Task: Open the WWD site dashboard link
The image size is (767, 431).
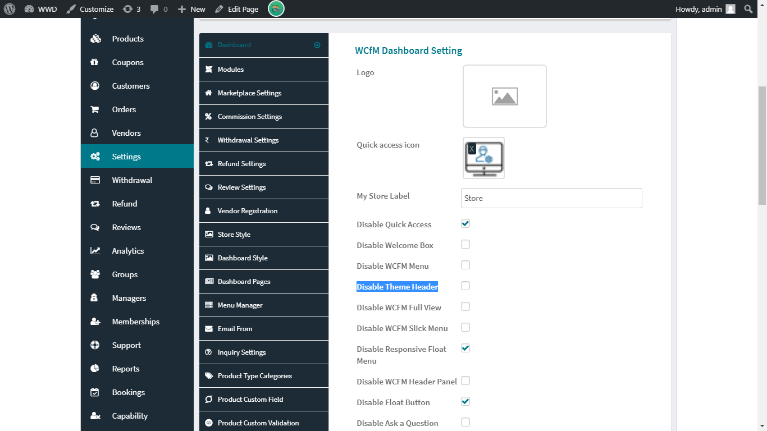Action: 40,9
